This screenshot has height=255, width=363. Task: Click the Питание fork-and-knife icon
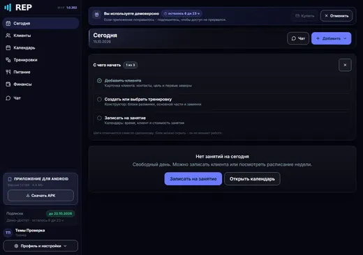[x=8, y=72]
